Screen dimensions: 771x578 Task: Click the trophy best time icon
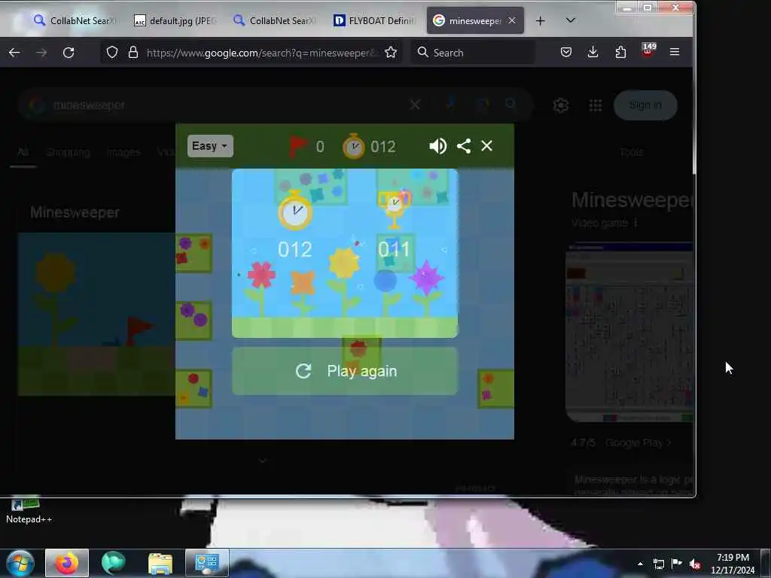tap(394, 209)
